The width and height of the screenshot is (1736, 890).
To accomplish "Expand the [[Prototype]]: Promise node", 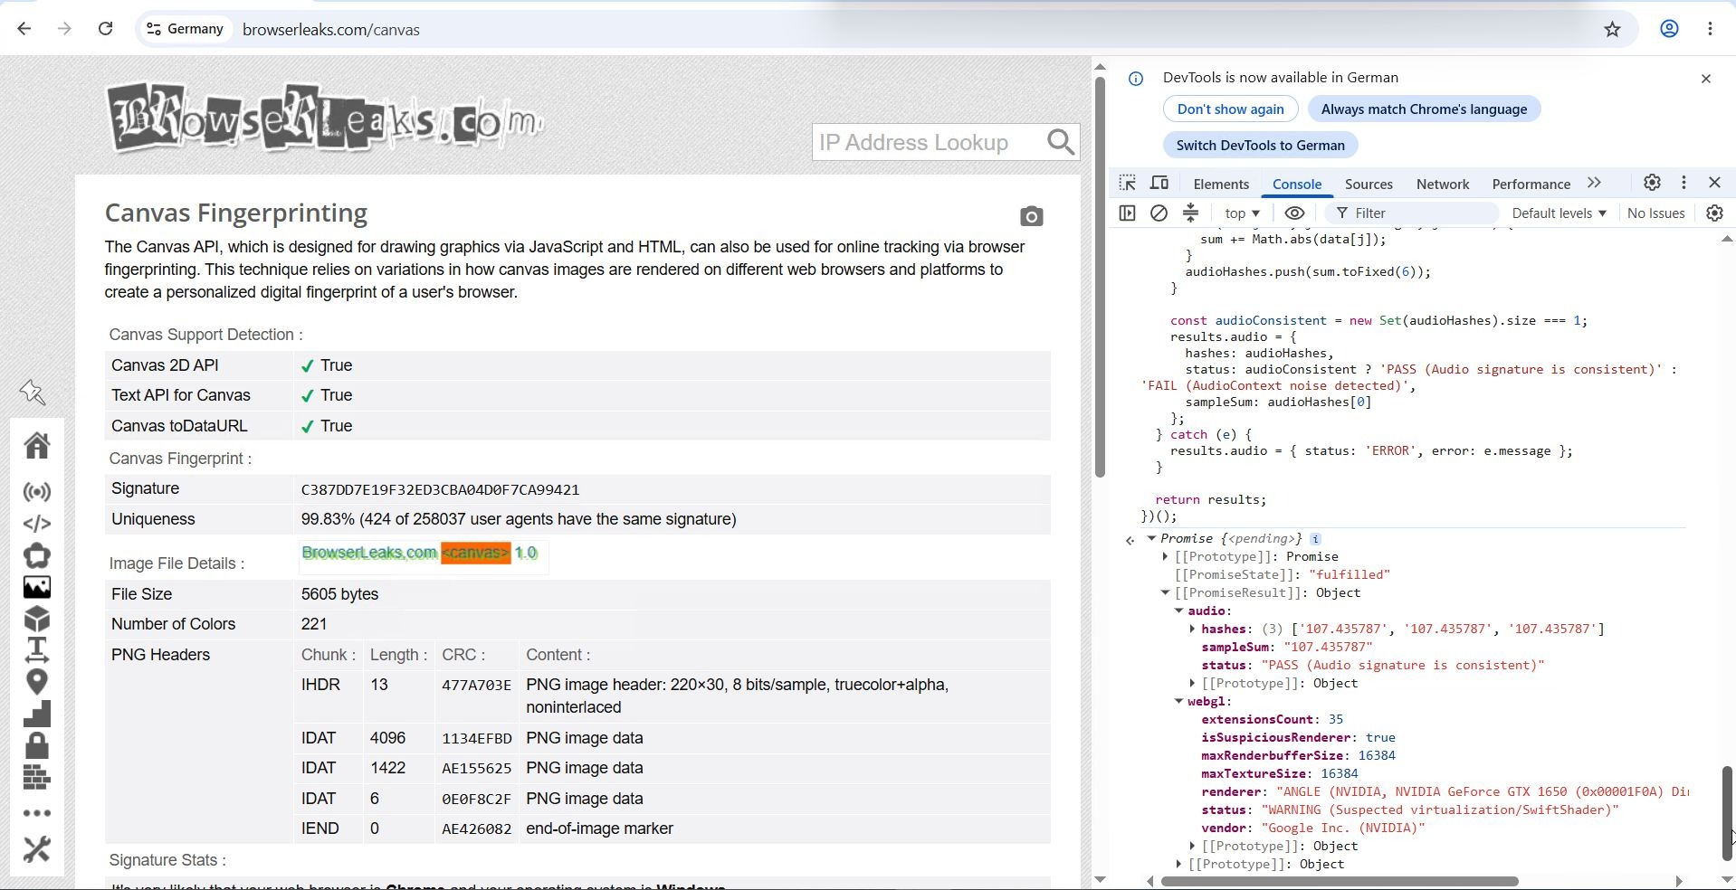I will pos(1165,556).
